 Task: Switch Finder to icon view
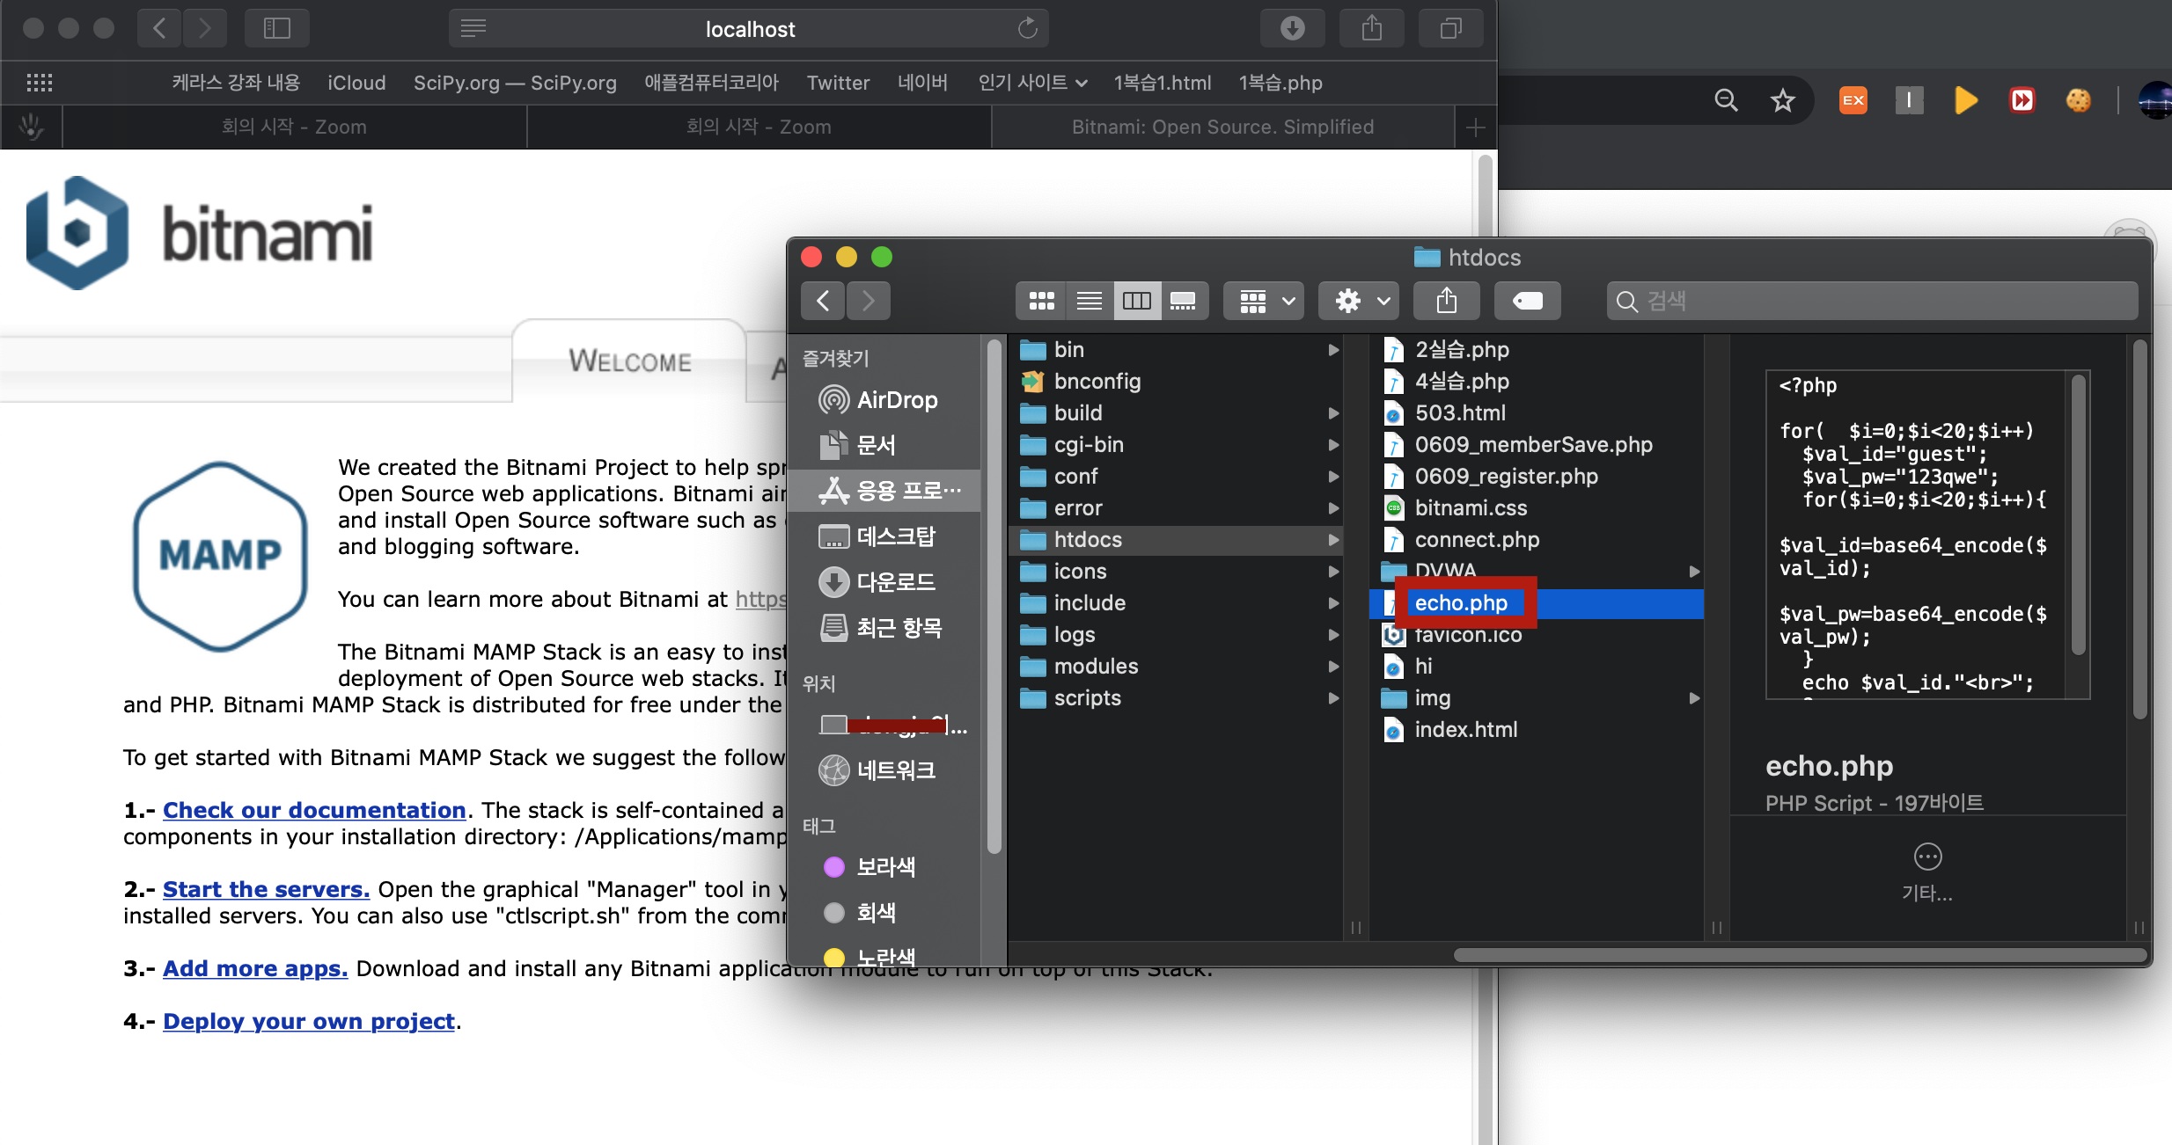(1042, 301)
